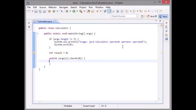196x110 pixels.
Task: Click the Open Perspective icon
Action: (142, 16)
